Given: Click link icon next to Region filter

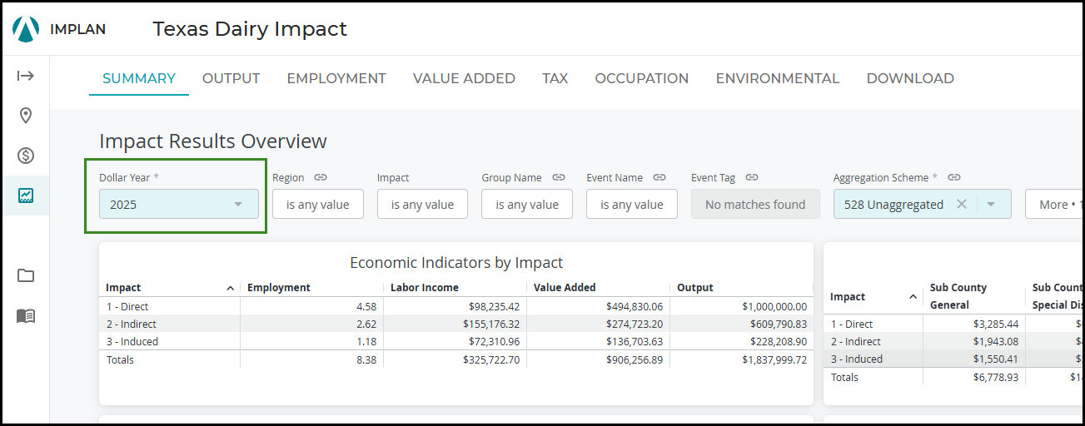Looking at the screenshot, I should [321, 177].
